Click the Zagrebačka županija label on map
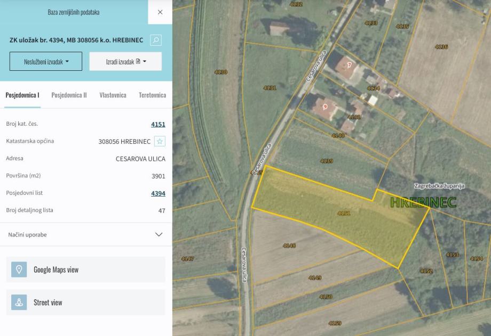The image size is (491, 336). click(439, 186)
